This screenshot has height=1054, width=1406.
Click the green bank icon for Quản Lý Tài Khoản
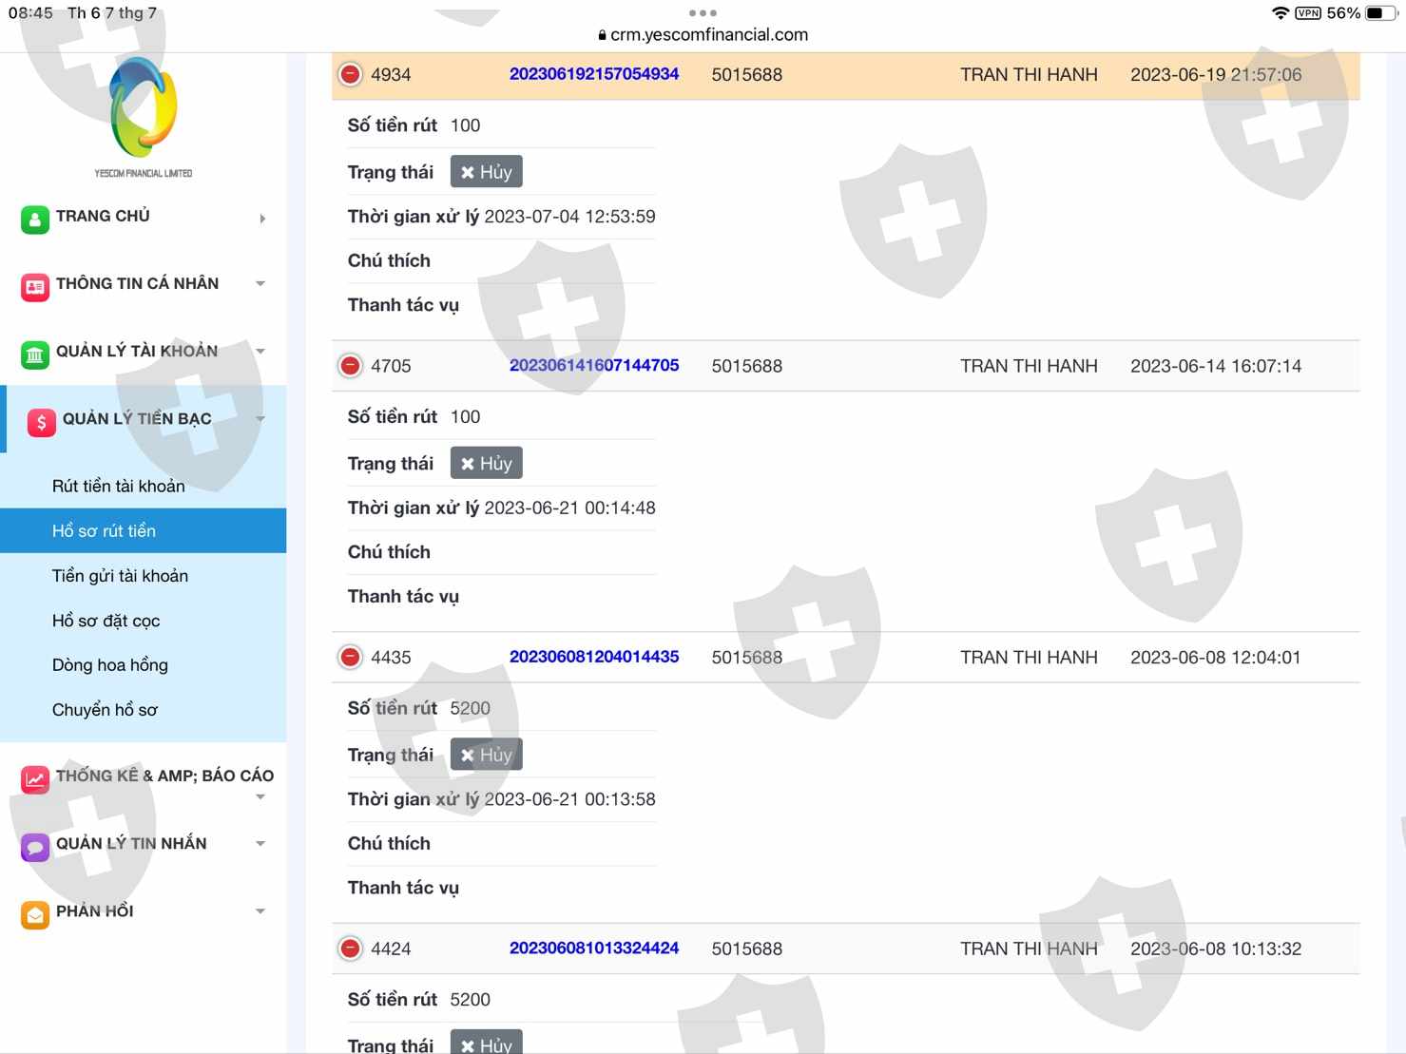35,355
